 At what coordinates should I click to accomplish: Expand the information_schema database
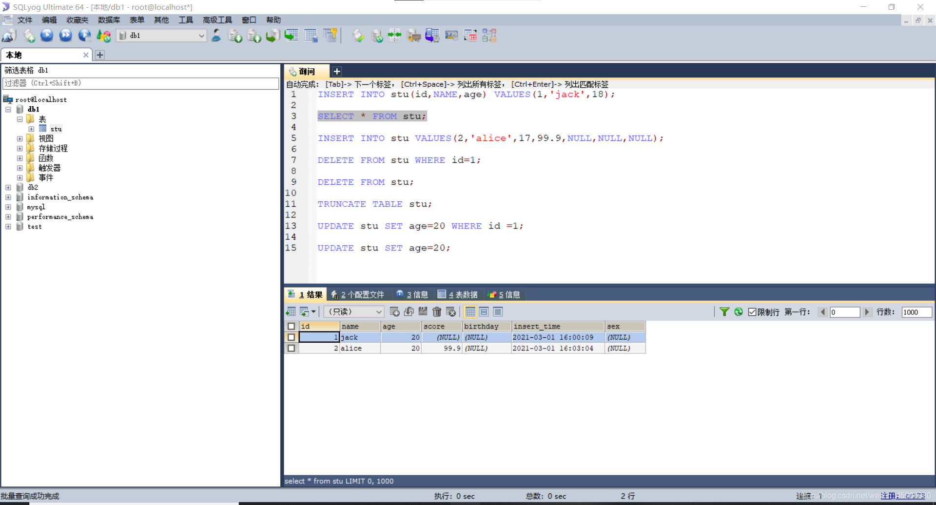pyautogui.click(x=8, y=197)
